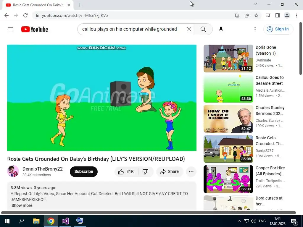Viewport: 303px width, 227px height.
Task: View site info via lock icon
Action: point(37,15)
